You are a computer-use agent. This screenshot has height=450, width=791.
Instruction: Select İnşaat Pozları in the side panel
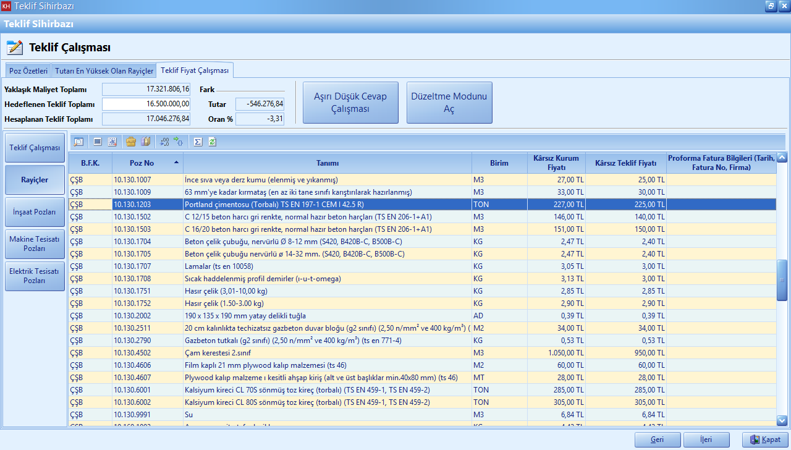(35, 212)
